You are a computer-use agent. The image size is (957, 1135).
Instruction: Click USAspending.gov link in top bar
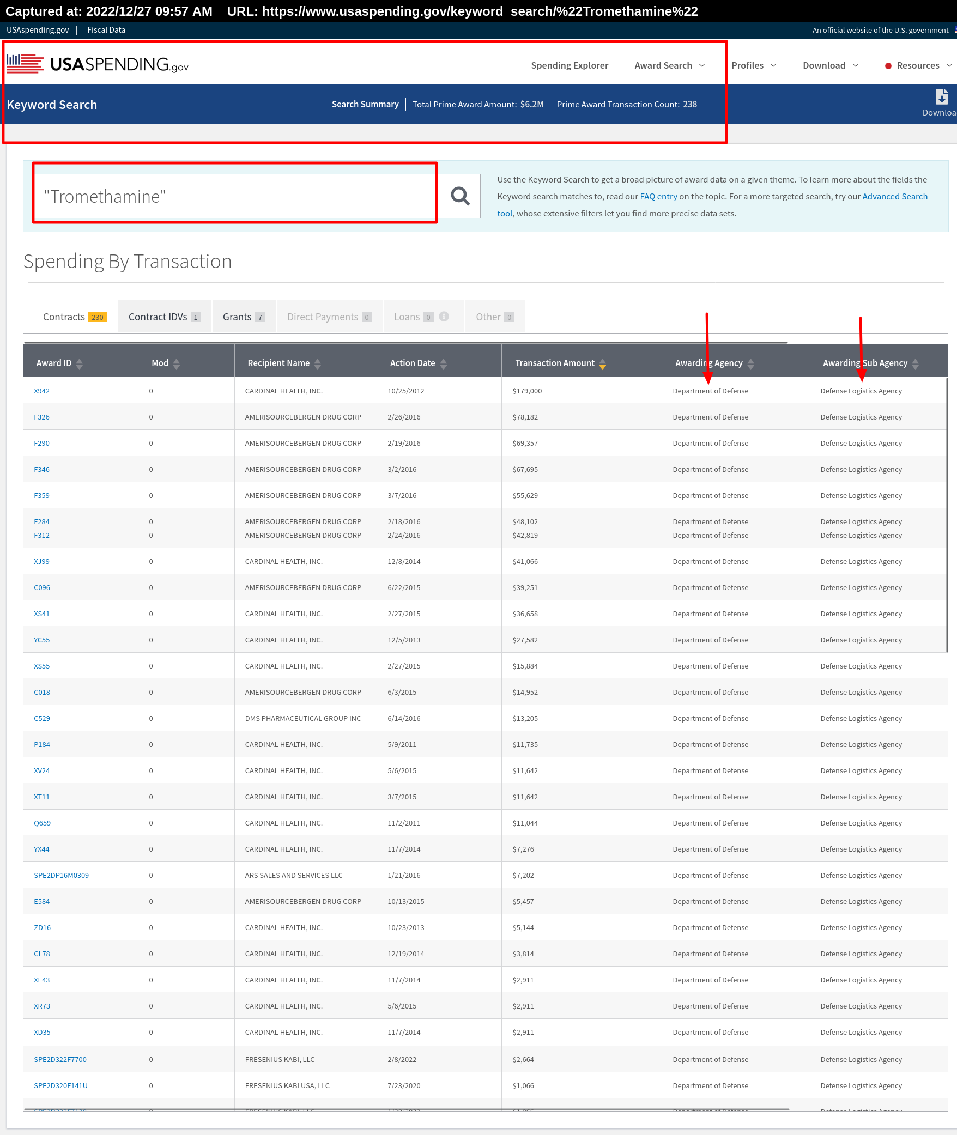click(x=38, y=30)
